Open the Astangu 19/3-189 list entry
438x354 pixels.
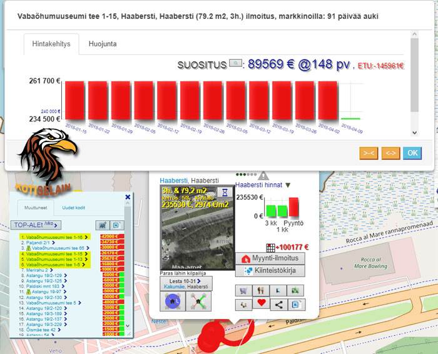coord(44,313)
